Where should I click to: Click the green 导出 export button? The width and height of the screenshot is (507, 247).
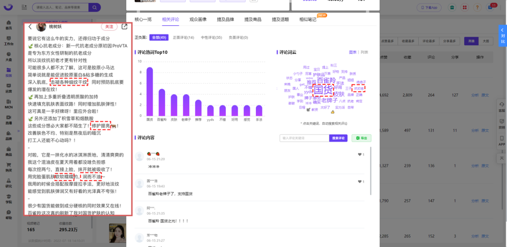(x=361, y=138)
